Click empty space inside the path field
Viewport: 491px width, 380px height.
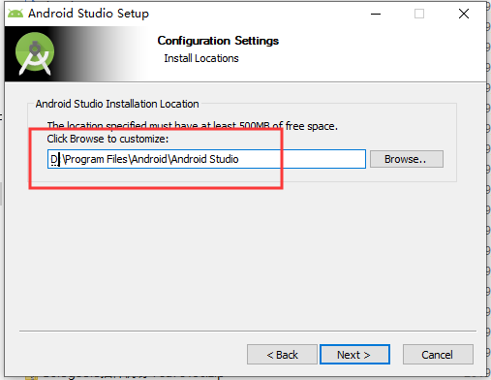click(x=302, y=159)
